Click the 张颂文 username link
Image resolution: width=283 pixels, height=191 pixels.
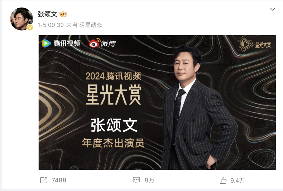pos(47,14)
